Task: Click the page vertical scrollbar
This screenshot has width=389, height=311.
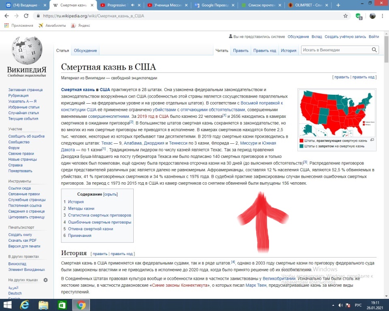Action: [x=386, y=49]
